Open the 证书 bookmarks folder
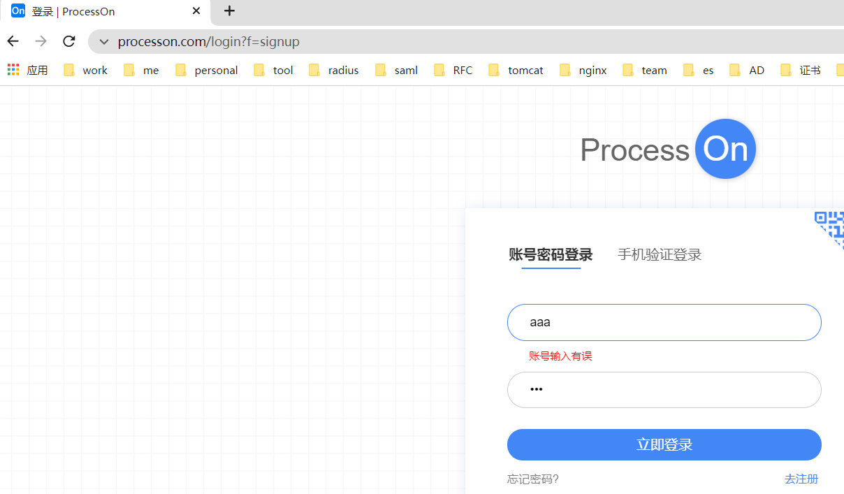 pos(801,70)
